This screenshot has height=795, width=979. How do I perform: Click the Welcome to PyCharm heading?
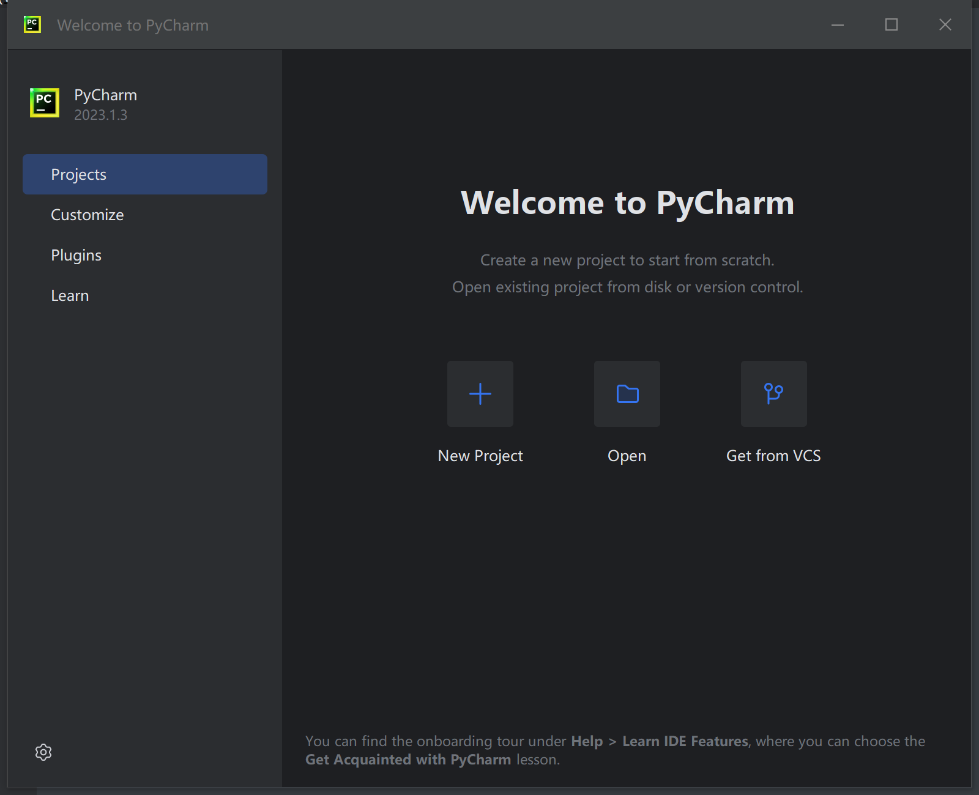point(627,203)
